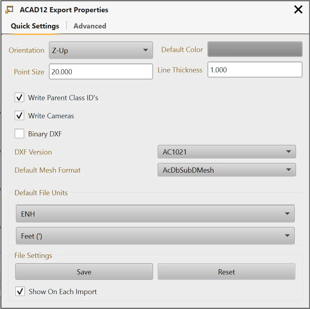Switch to the Advanced tab

coord(90,26)
